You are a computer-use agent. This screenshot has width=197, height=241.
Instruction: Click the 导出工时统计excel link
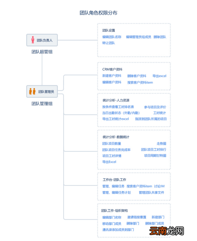(x=115, y=119)
